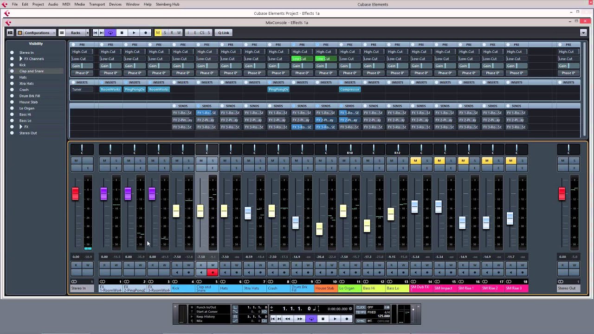Toggle visibility dot for House Stab
Viewport: 594px width, 334px height.
point(12,102)
